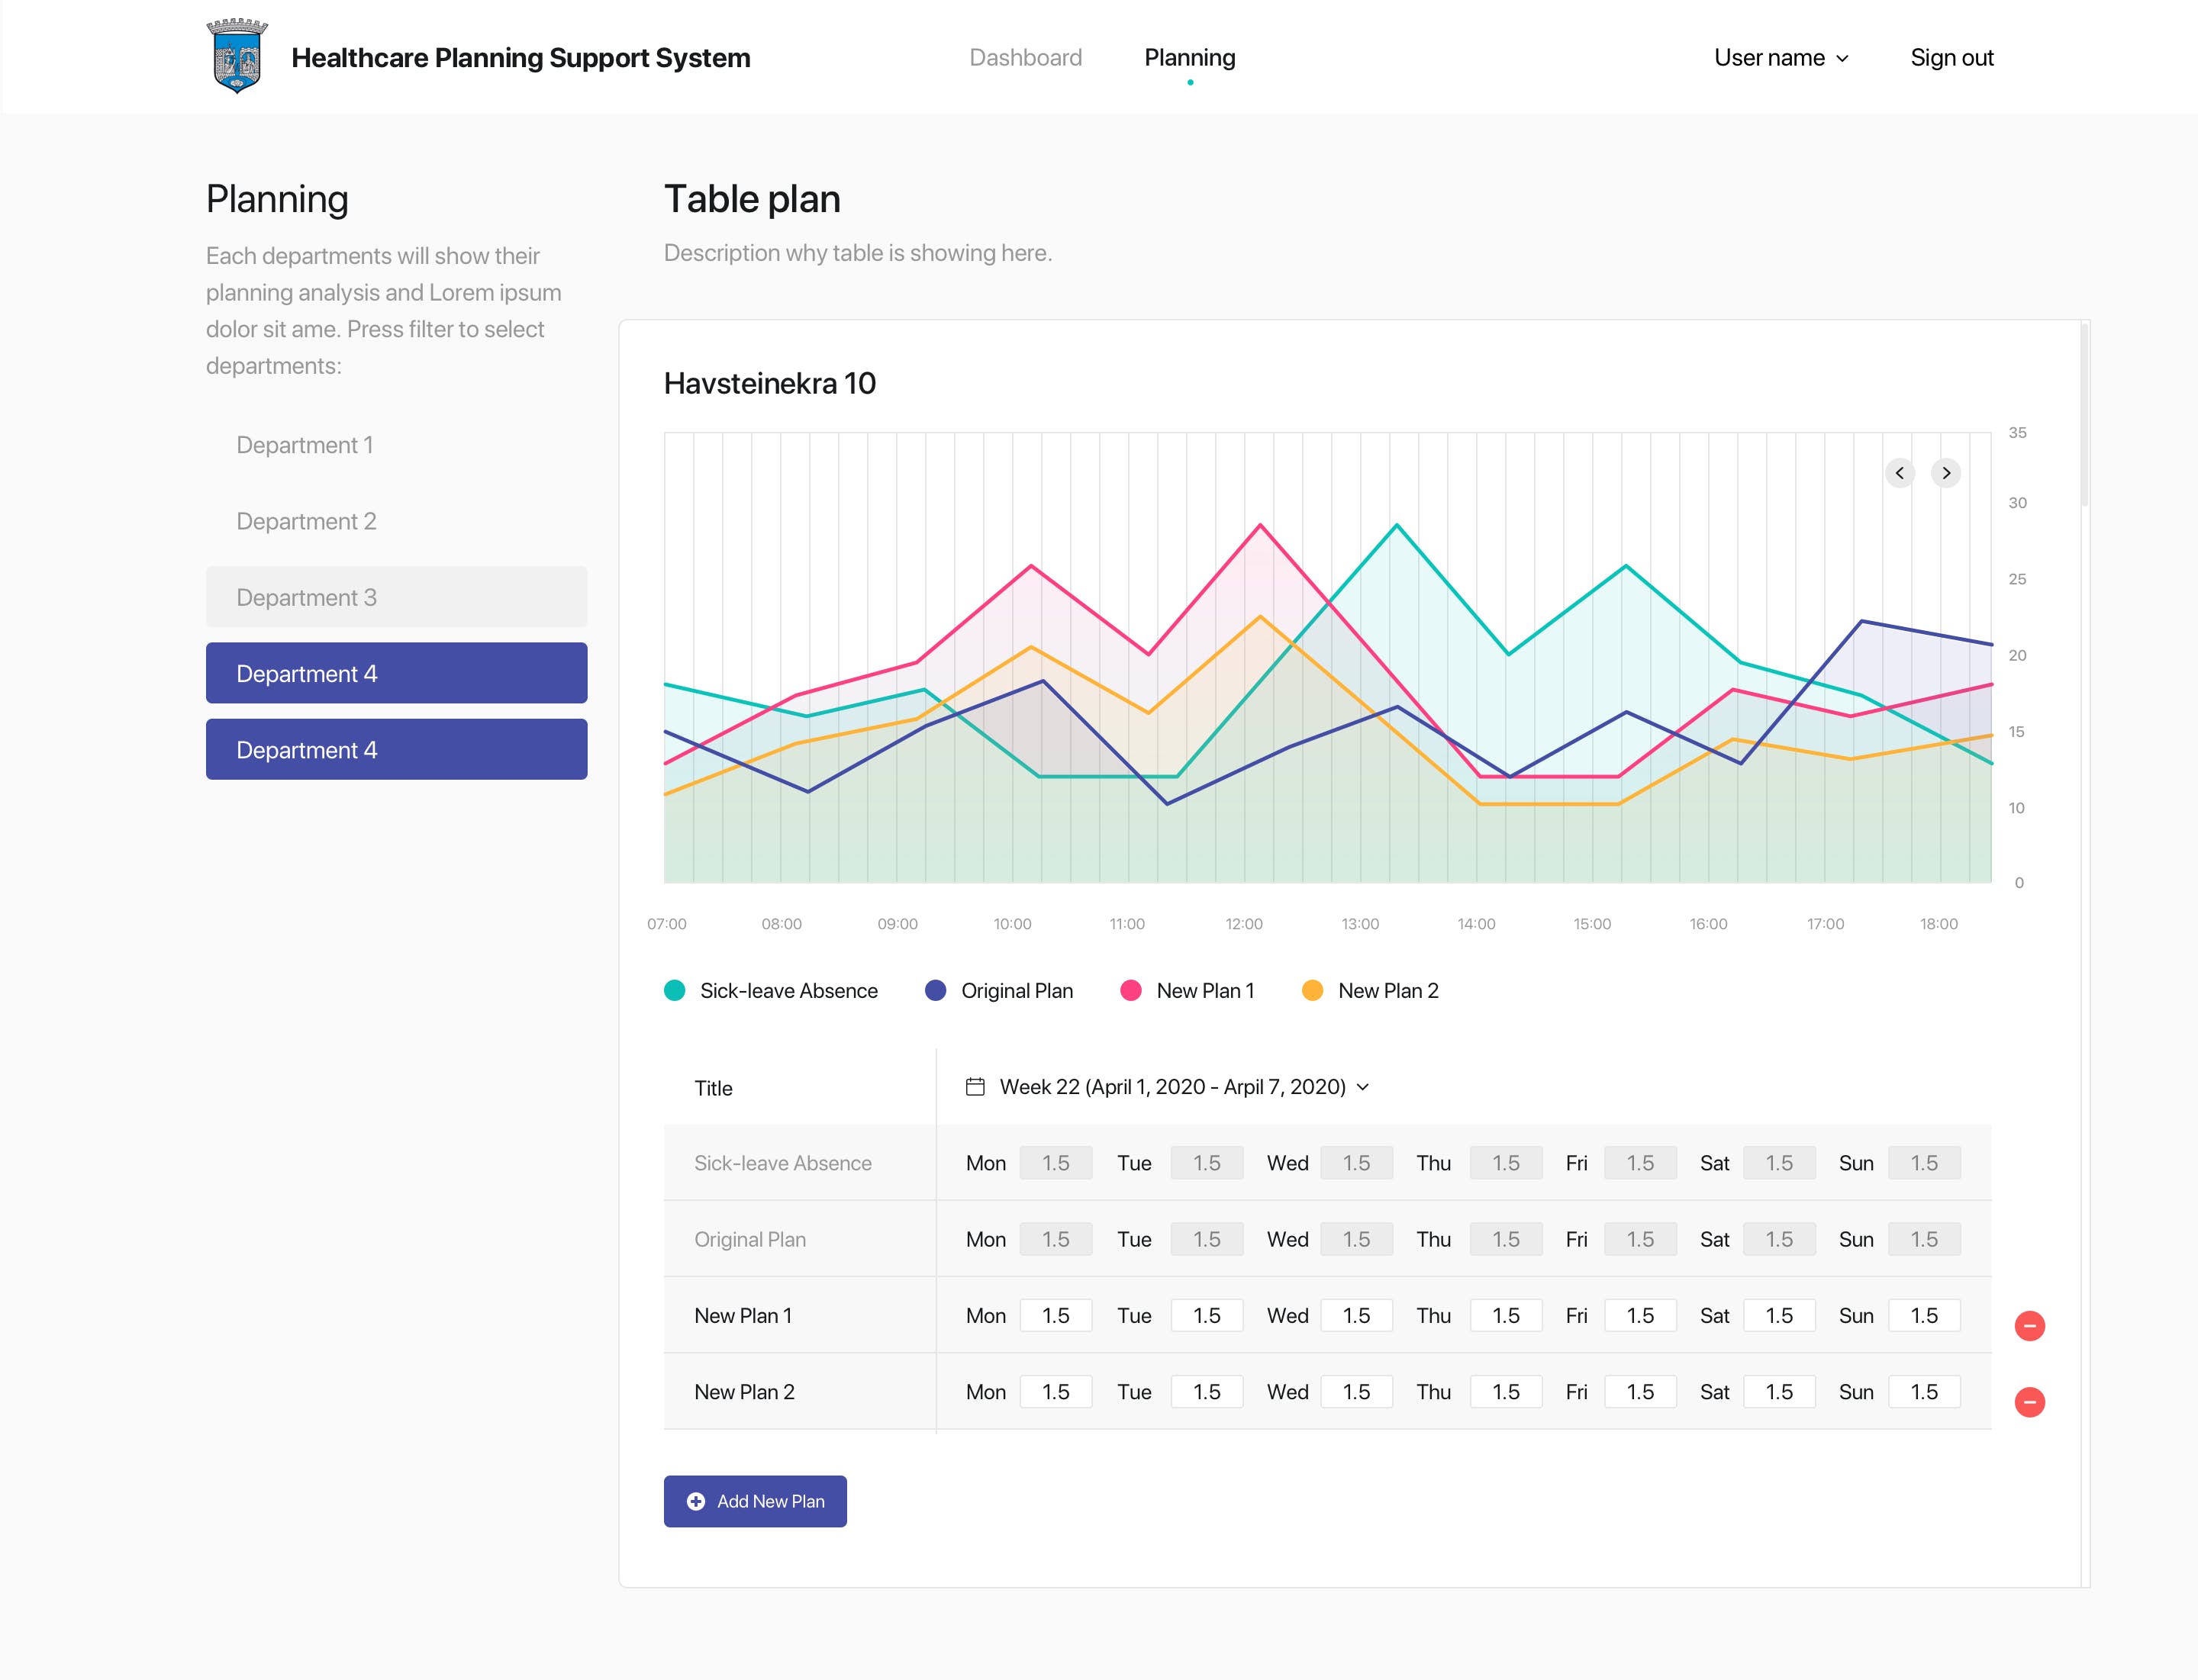
Task: Edit New Plan 2 Wed value field
Action: click(1357, 1392)
